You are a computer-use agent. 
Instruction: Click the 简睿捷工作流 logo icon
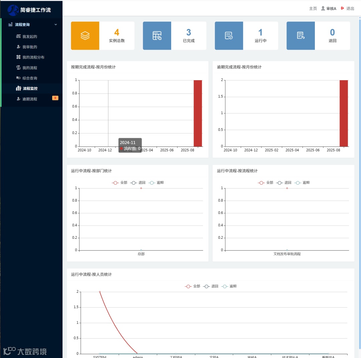(13, 10)
